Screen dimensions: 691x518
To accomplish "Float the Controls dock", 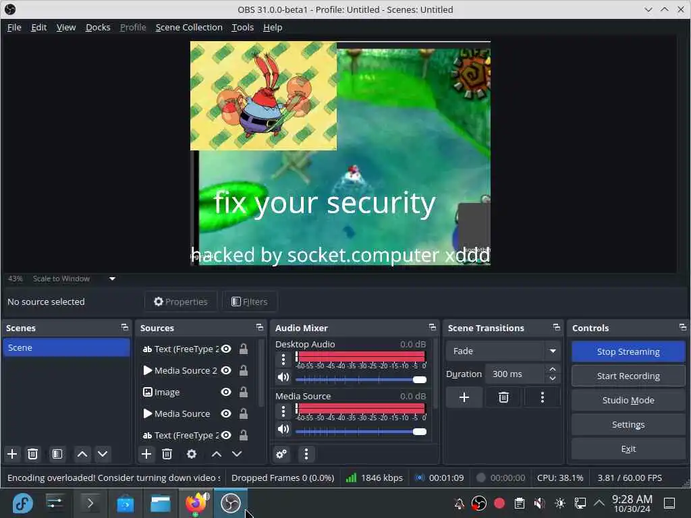I will pos(683,327).
